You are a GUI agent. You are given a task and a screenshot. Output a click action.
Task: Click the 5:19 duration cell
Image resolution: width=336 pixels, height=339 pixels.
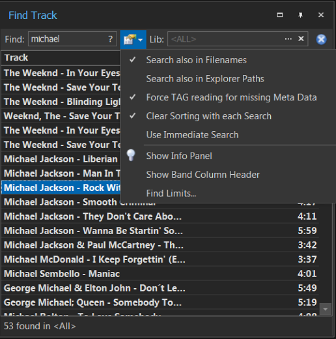[x=307, y=302]
